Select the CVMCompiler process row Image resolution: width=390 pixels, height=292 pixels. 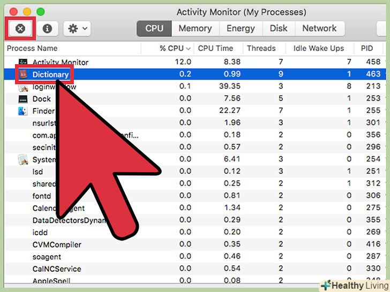pyautogui.click(x=195, y=244)
